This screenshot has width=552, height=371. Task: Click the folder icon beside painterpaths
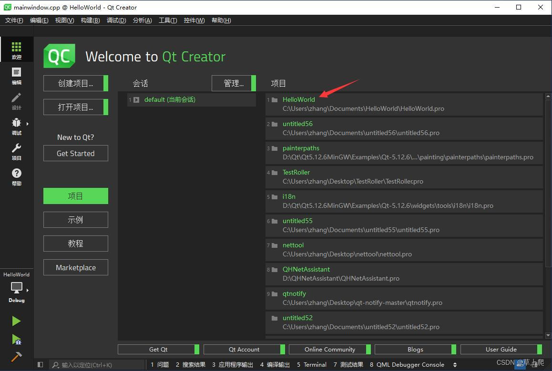275,148
